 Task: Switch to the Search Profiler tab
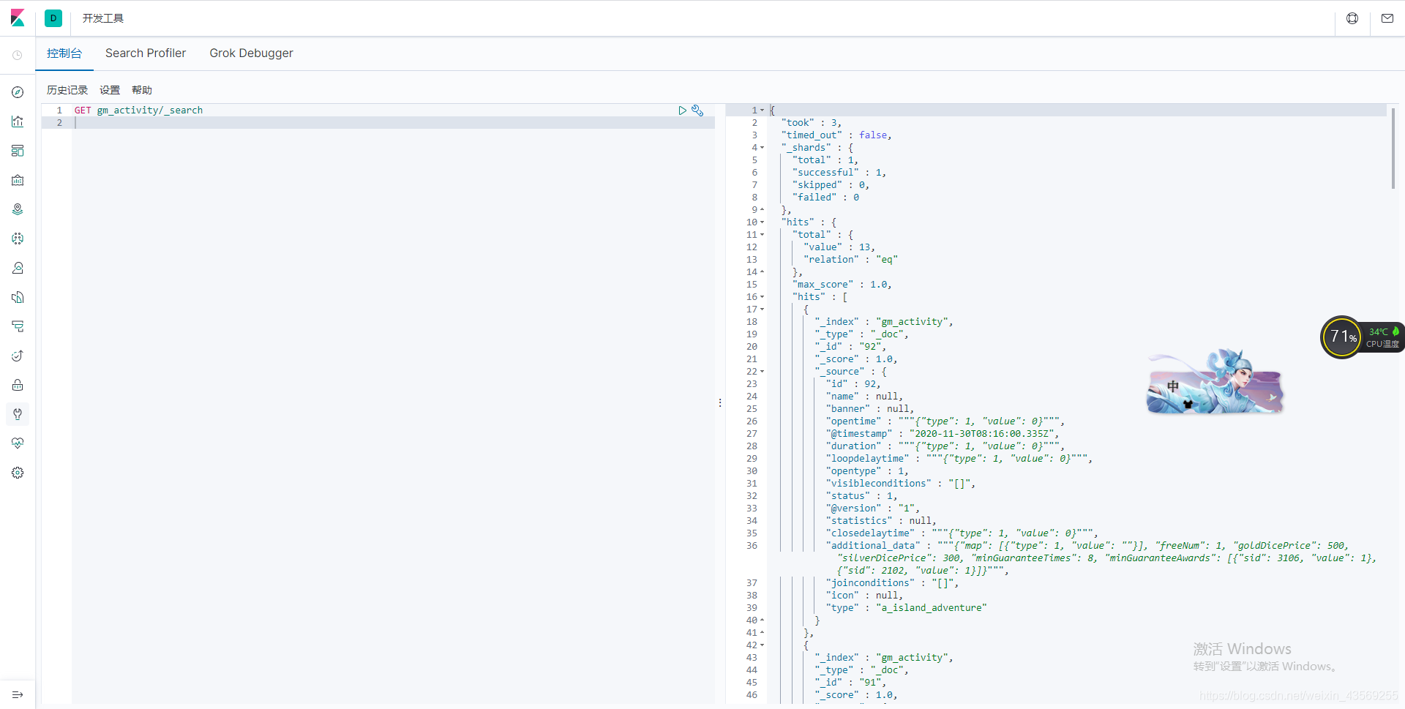tap(146, 53)
